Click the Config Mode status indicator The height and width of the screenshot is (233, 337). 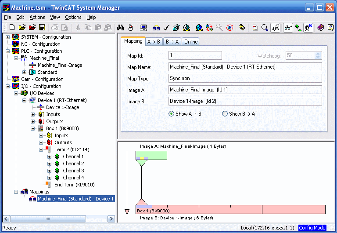[x=312, y=228]
